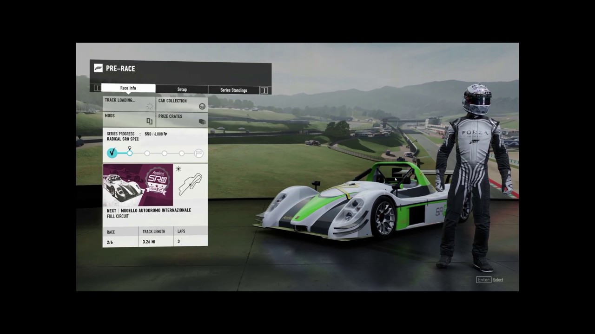Click the completed race one checkmark node
The image size is (595, 334).
(x=112, y=153)
